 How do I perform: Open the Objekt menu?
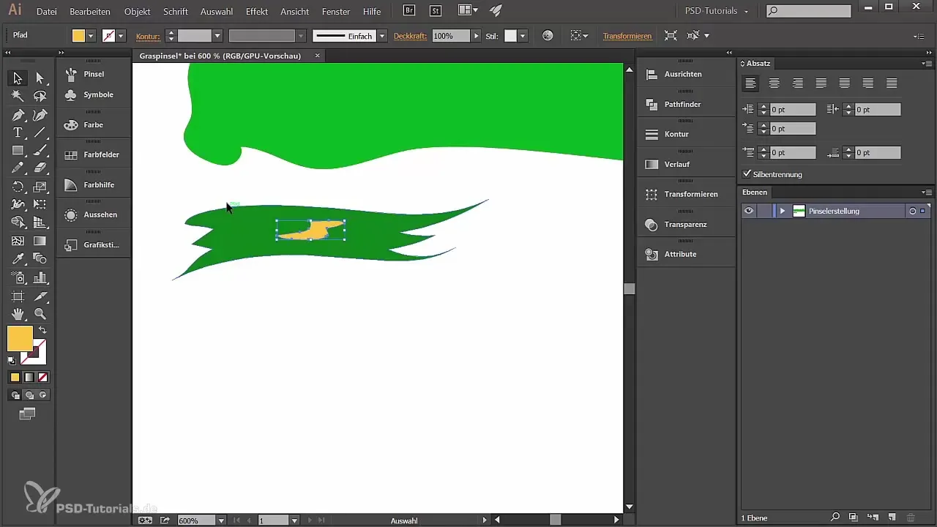(x=137, y=12)
